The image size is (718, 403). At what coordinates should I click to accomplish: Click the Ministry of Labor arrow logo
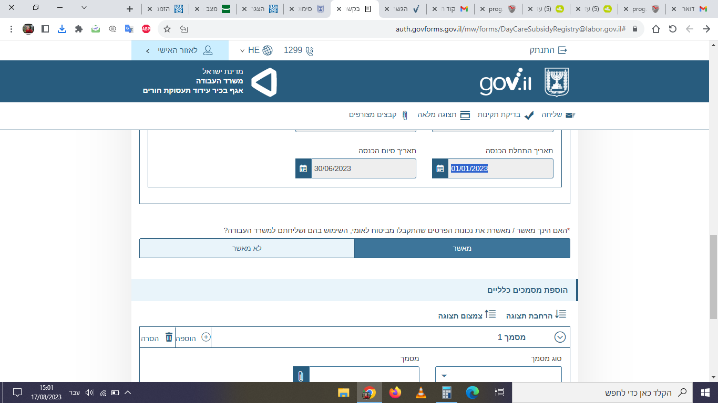tap(263, 82)
